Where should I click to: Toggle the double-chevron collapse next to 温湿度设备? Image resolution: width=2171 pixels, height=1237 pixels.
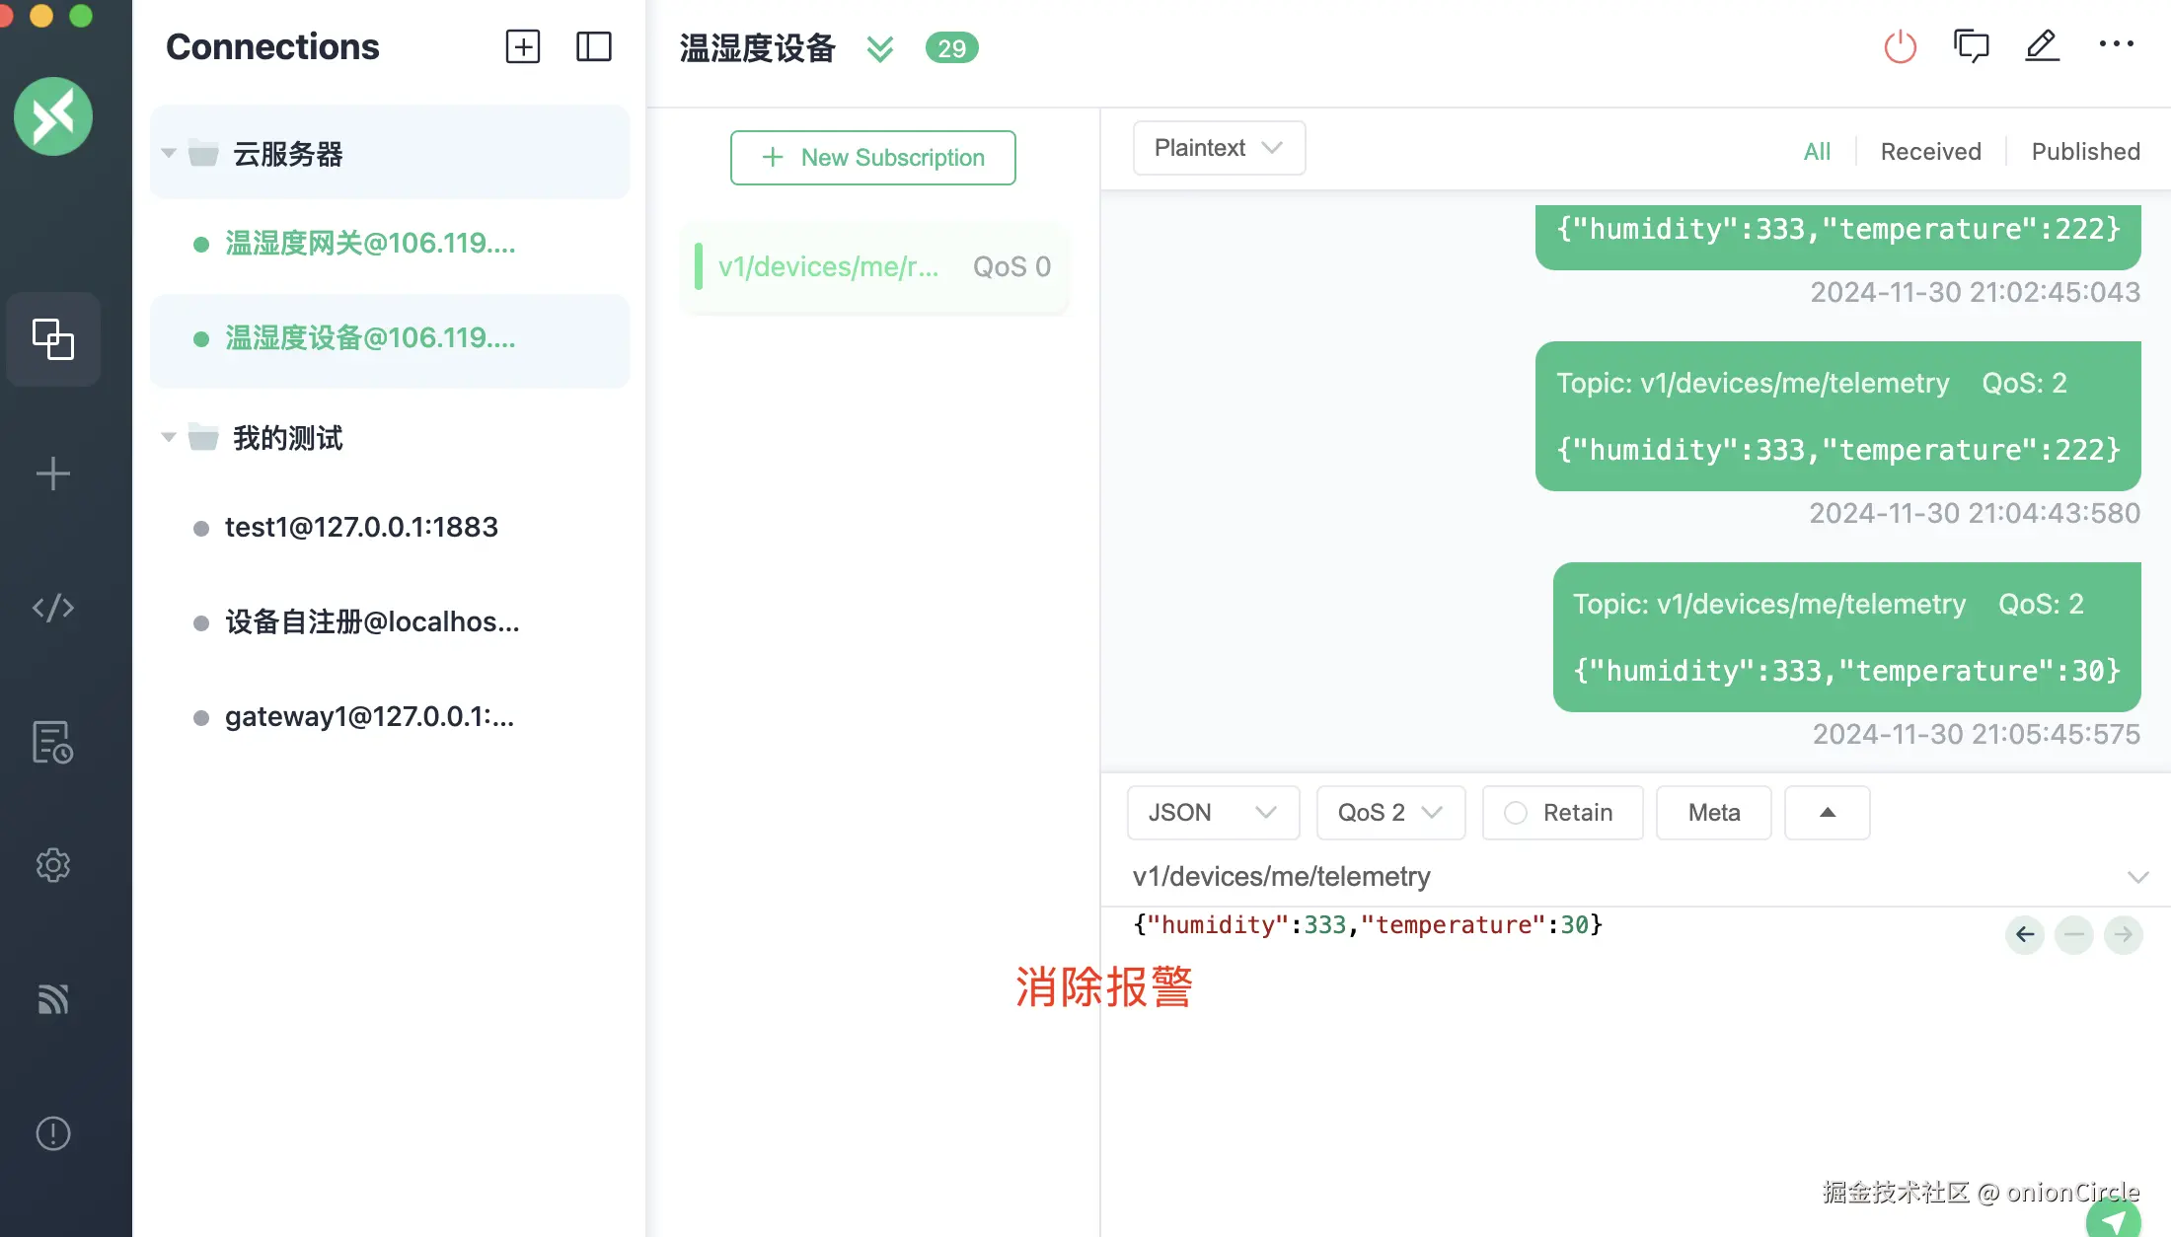879,48
